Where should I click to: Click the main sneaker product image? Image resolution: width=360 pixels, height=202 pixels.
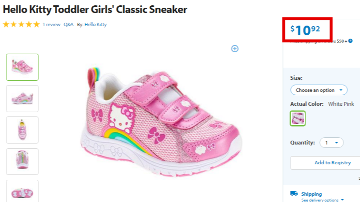pyautogui.click(x=161, y=121)
